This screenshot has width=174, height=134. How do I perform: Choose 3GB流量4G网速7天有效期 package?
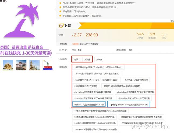[86, 86]
